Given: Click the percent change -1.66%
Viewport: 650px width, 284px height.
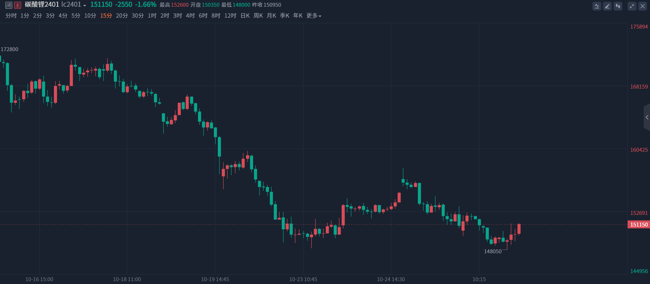Looking at the screenshot, I should [146, 5].
